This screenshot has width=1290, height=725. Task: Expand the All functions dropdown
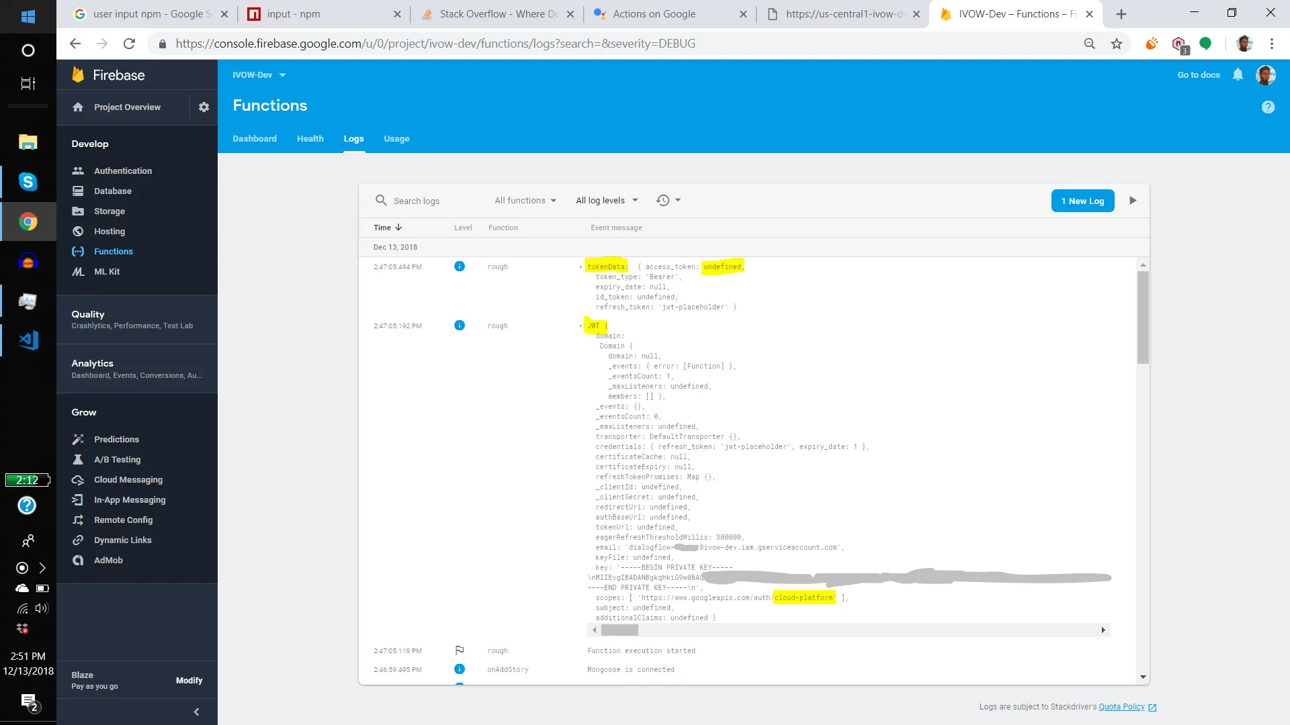point(525,200)
